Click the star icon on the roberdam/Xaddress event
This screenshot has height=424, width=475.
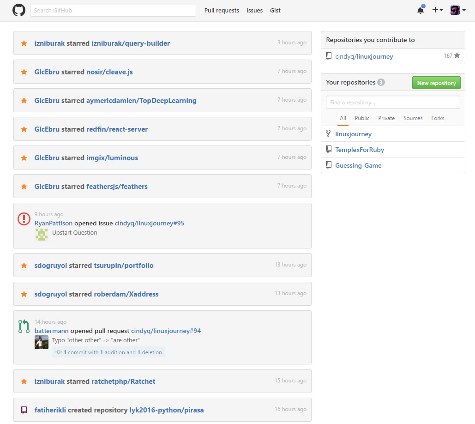(x=24, y=294)
